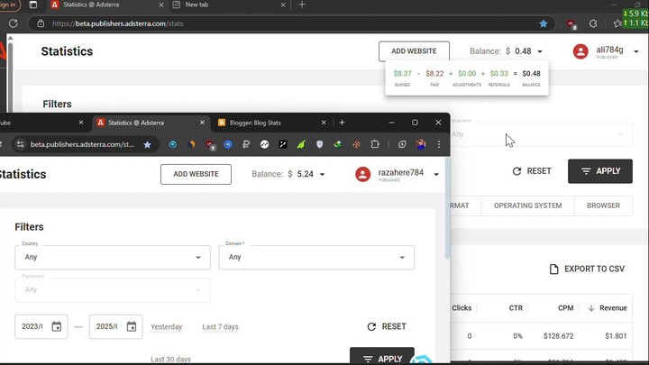
Task: Open Chrome Extensions puzzle-piece menu
Action: pyautogui.click(x=375, y=144)
